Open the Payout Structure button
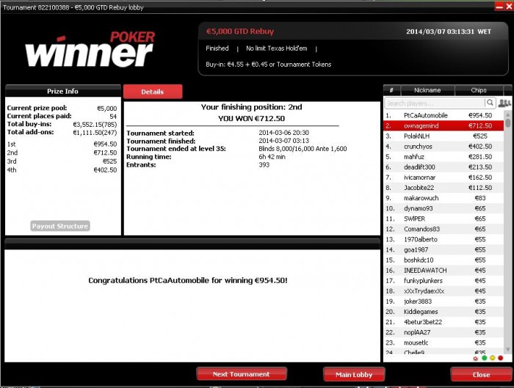Image resolution: width=514 pixels, height=388 pixels. click(x=60, y=226)
